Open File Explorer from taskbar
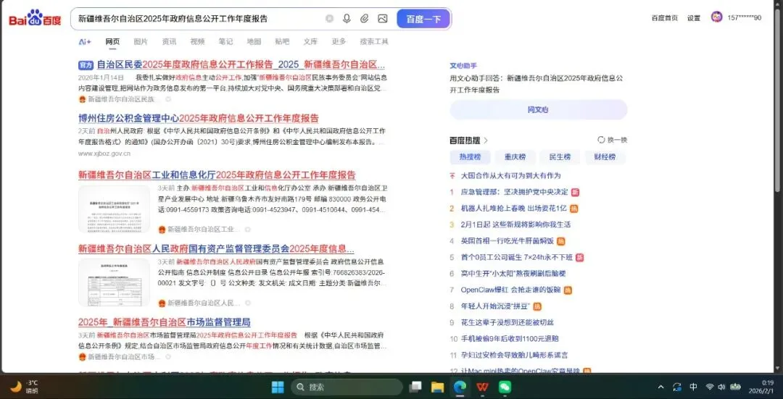The width and height of the screenshot is (783, 399). click(x=437, y=387)
